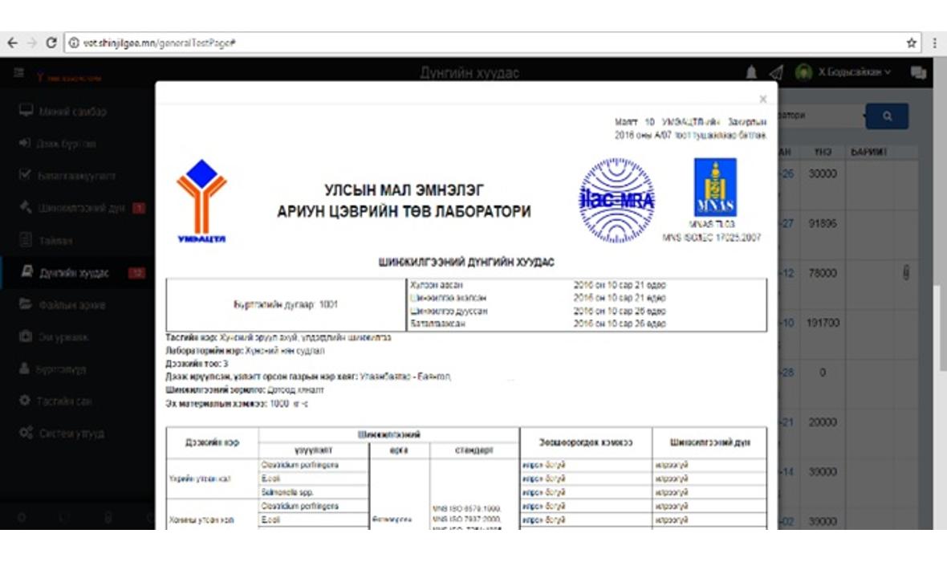
Task: Select the Дээжийн тоо: 3 line
Action: coord(197,364)
